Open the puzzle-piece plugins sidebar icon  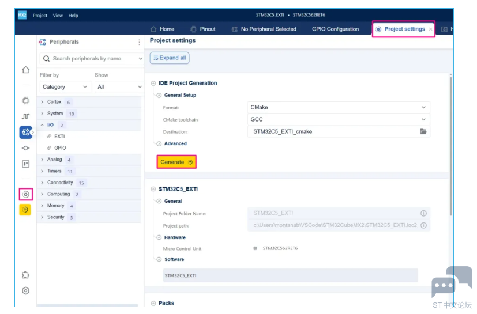tap(26, 275)
